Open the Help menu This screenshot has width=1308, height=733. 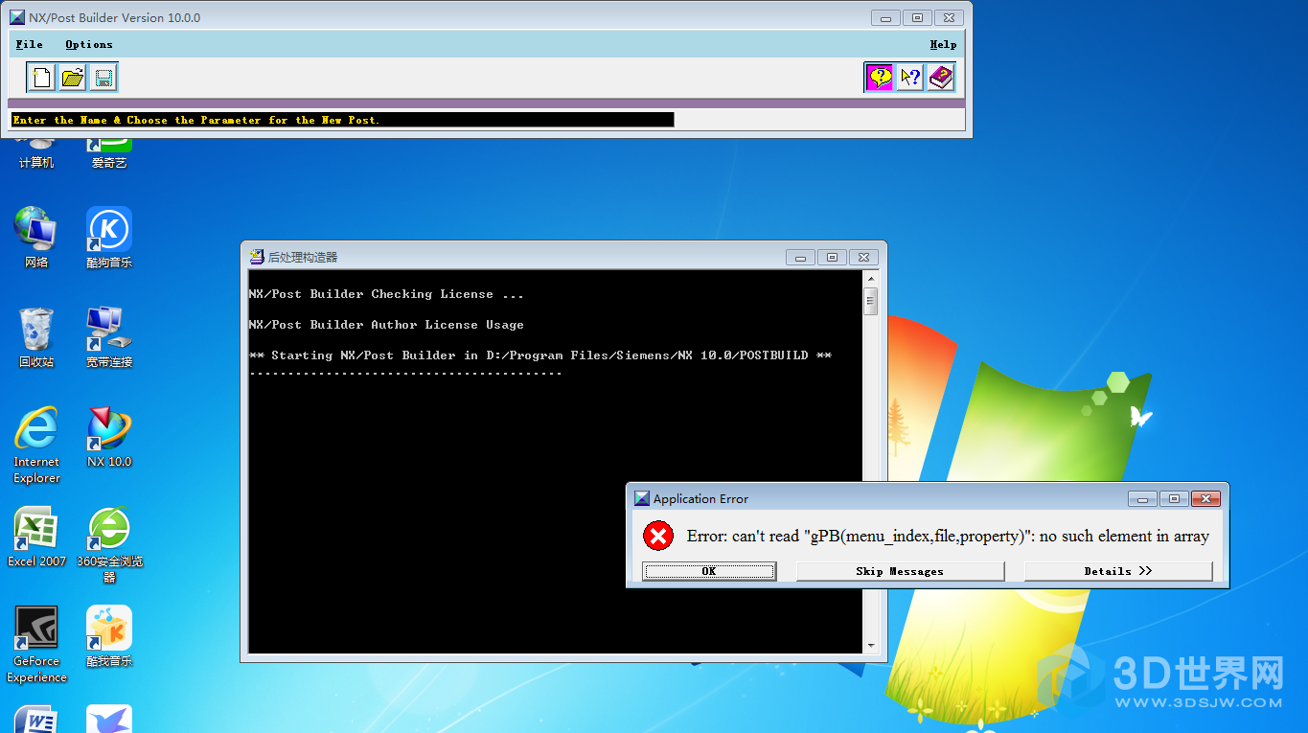pos(943,44)
